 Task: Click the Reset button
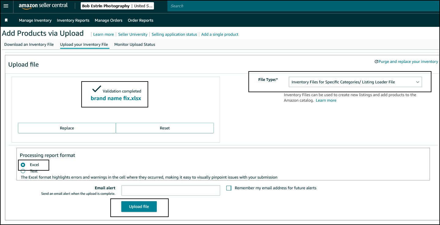165,128
